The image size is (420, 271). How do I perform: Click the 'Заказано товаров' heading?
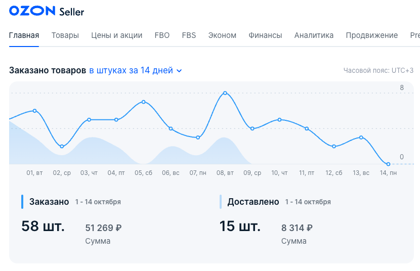point(48,70)
